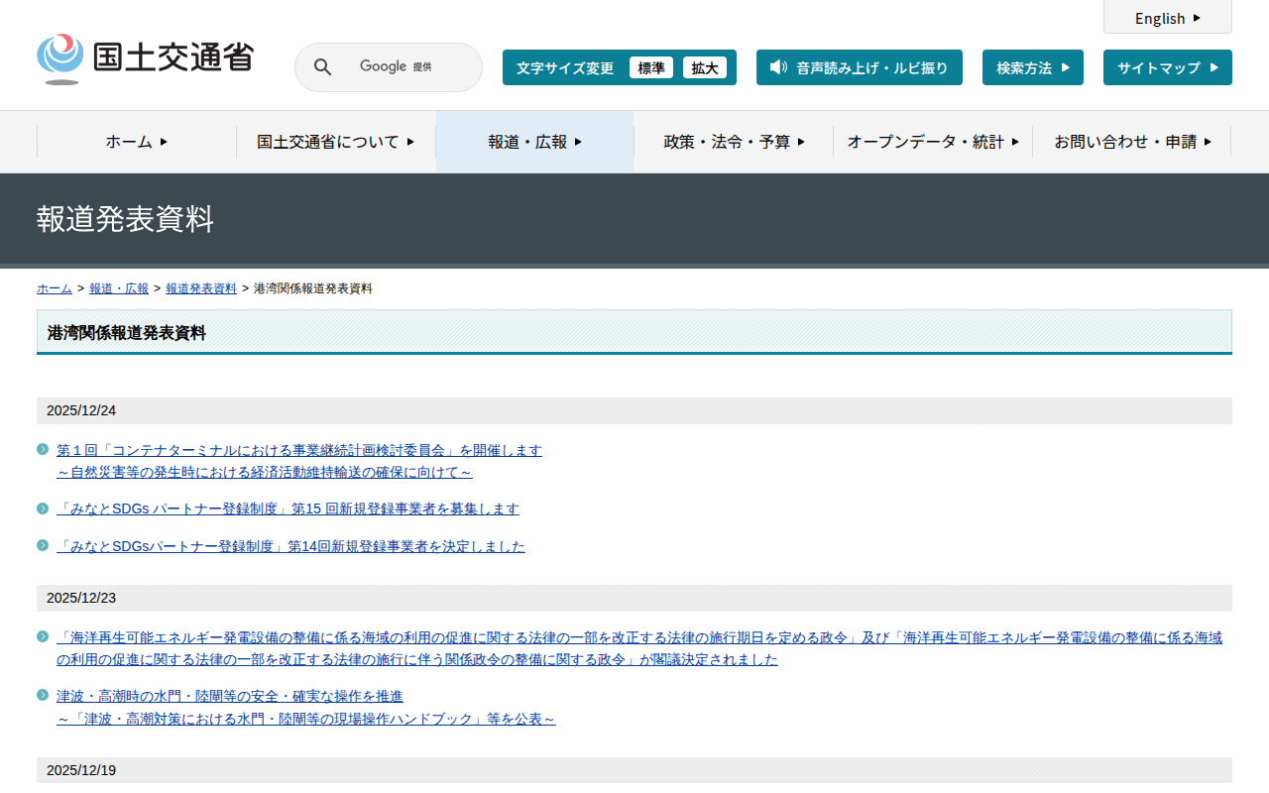This screenshot has width=1269, height=793.
Task: Click the arrow icon on 検索方法 button
Action: tap(1066, 67)
